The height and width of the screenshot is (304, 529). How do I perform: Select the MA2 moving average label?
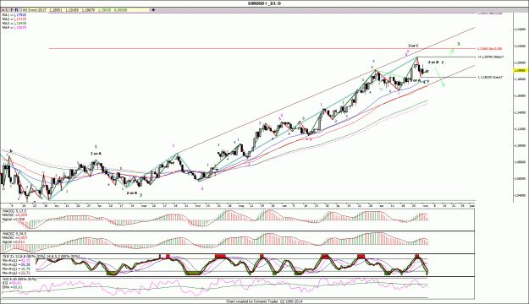14,19
